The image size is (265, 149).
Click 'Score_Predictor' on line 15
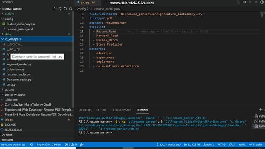pyautogui.click(x=110, y=44)
